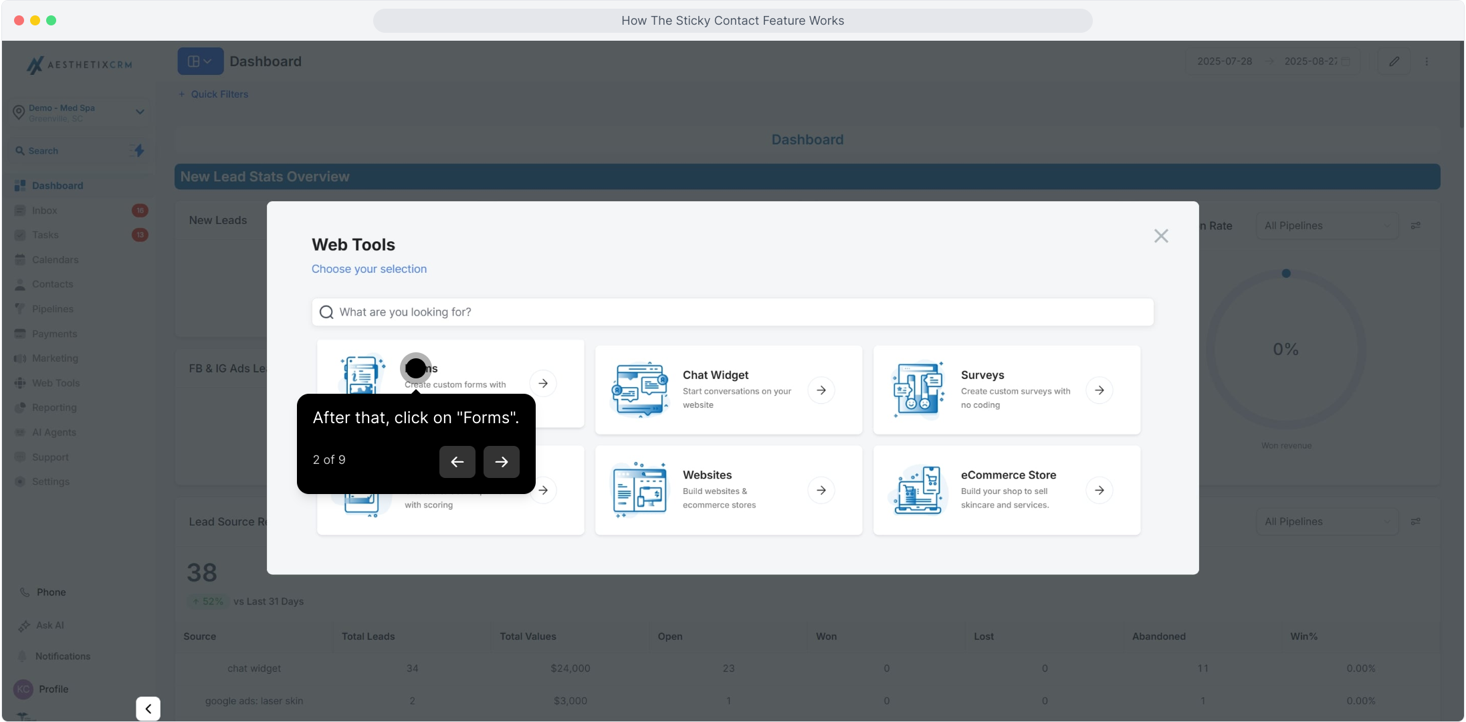
Task: Click the Abandoned column header
Action: [1159, 637]
